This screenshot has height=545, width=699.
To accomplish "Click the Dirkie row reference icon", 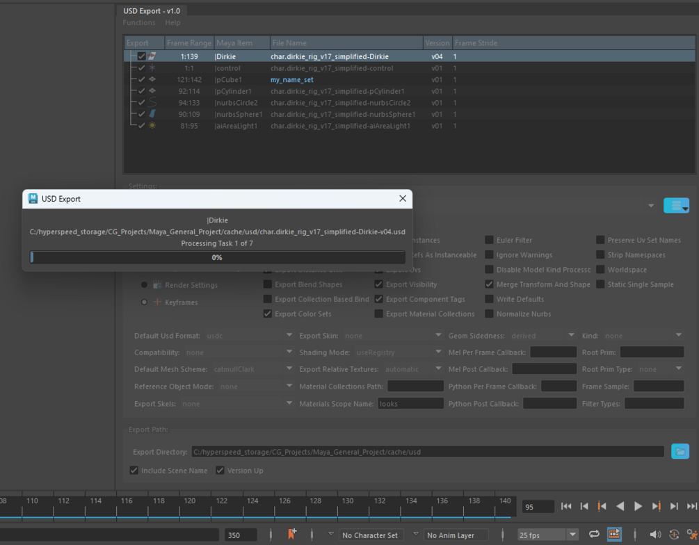I will pos(152,56).
